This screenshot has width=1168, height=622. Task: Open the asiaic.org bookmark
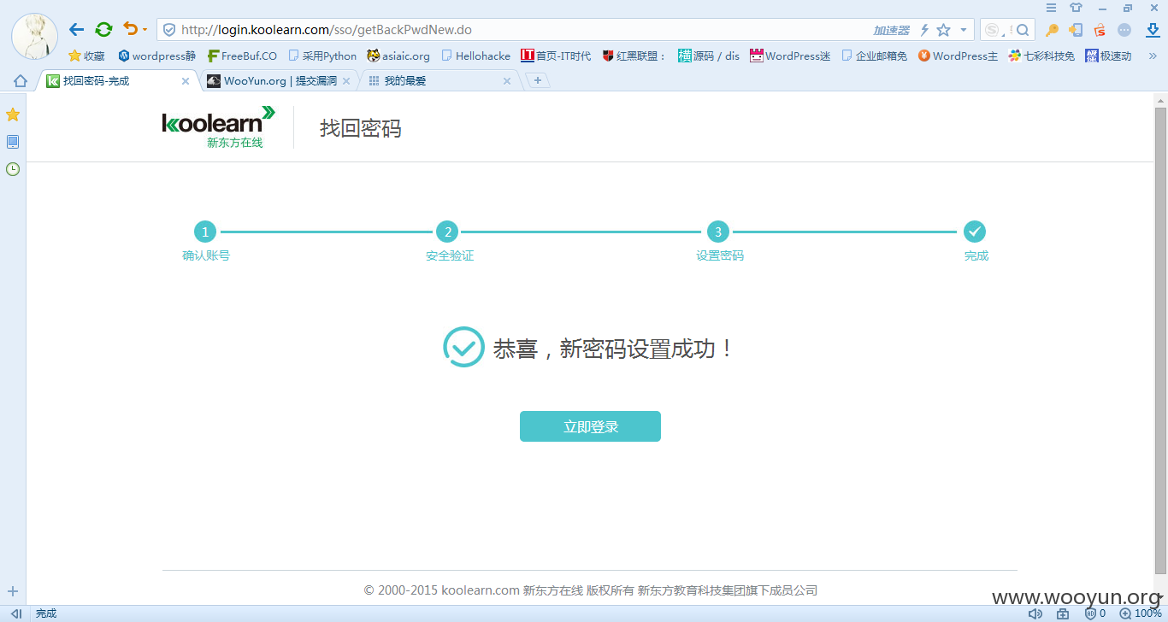pyautogui.click(x=398, y=56)
